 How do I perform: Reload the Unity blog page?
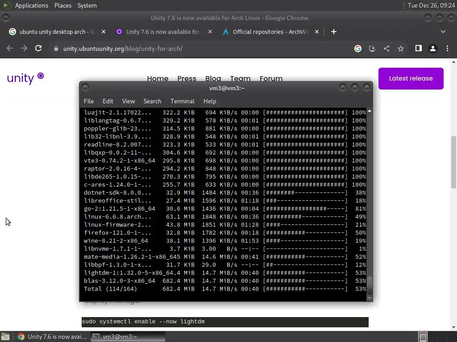[x=38, y=48]
